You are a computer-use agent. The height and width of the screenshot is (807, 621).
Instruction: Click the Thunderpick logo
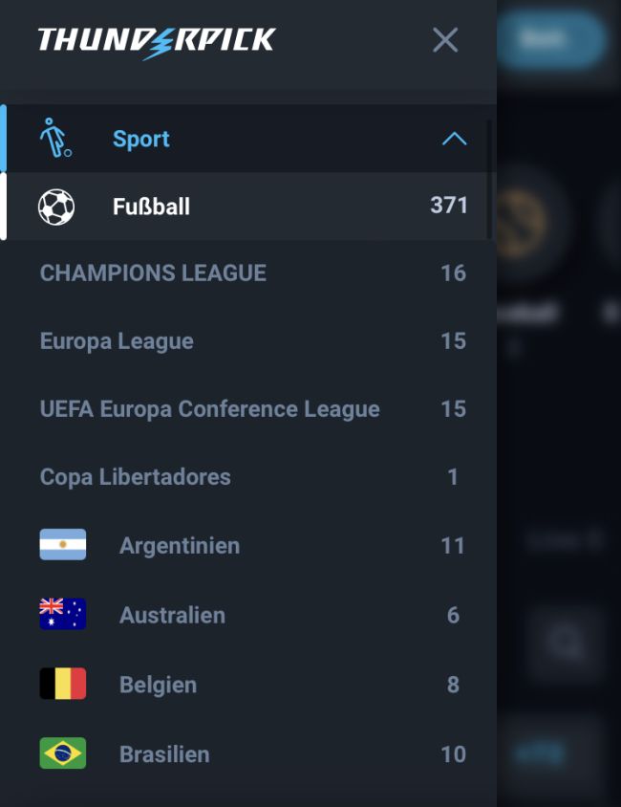point(157,40)
